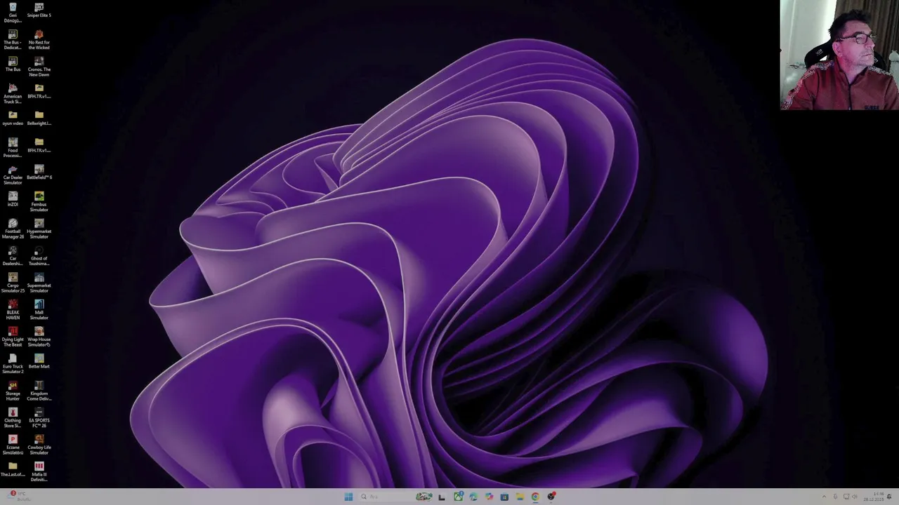Open the weather widget on taskbar
The image size is (899, 505).
pos(18,497)
